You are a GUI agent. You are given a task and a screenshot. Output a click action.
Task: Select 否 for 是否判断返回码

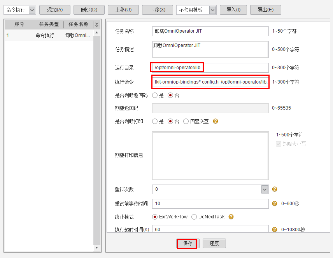(170, 95)
